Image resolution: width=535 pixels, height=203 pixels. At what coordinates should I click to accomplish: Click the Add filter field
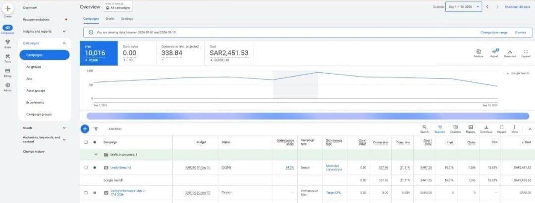pos(115,129)
